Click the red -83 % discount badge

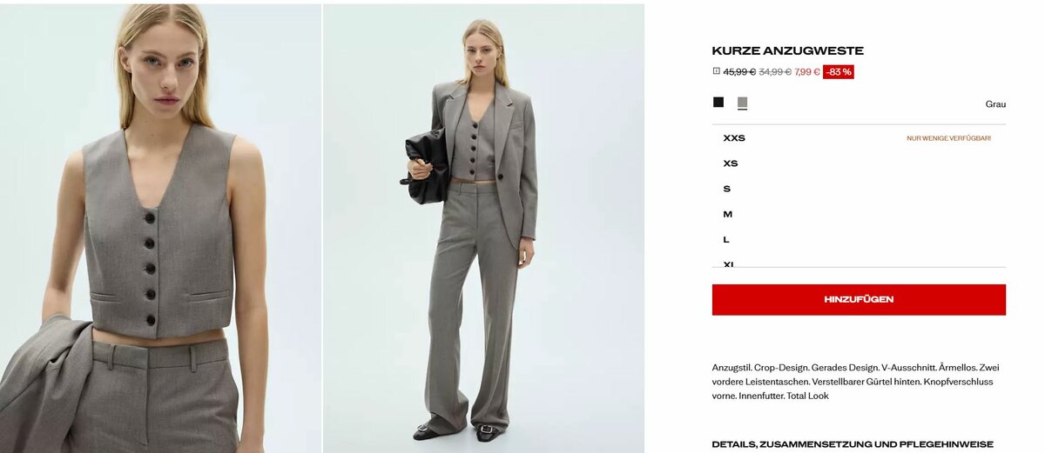pos(839,72)
